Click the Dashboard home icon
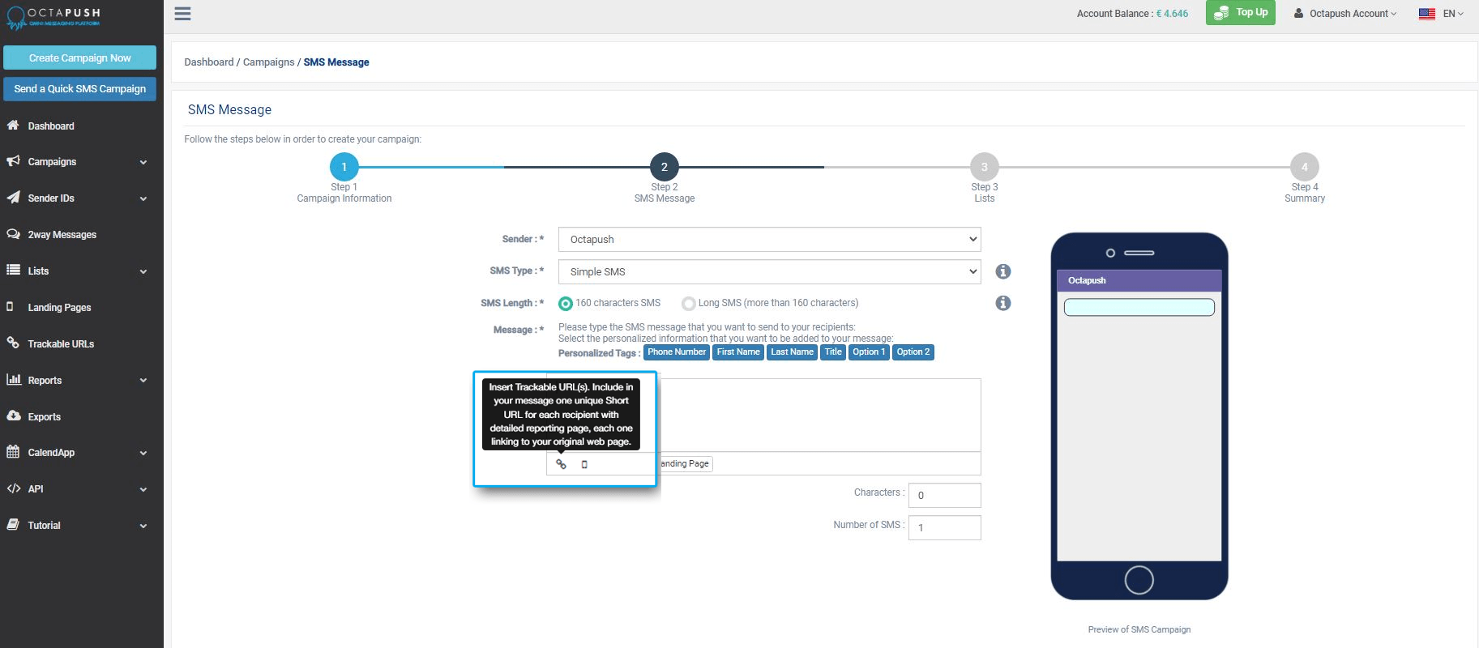 13,126
